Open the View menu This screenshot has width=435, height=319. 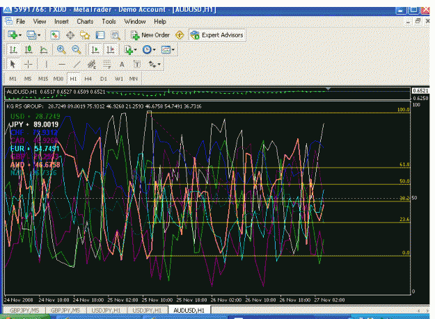[x=40, y=22]
